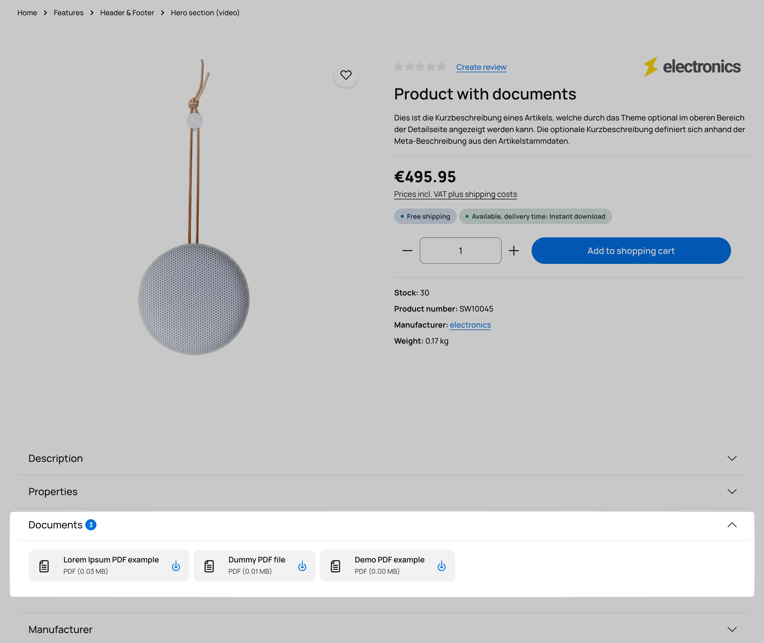Viewport: 764px width, 643px height.
Task: Click the Demo PDF document file icon
Action: coord(335,566)
